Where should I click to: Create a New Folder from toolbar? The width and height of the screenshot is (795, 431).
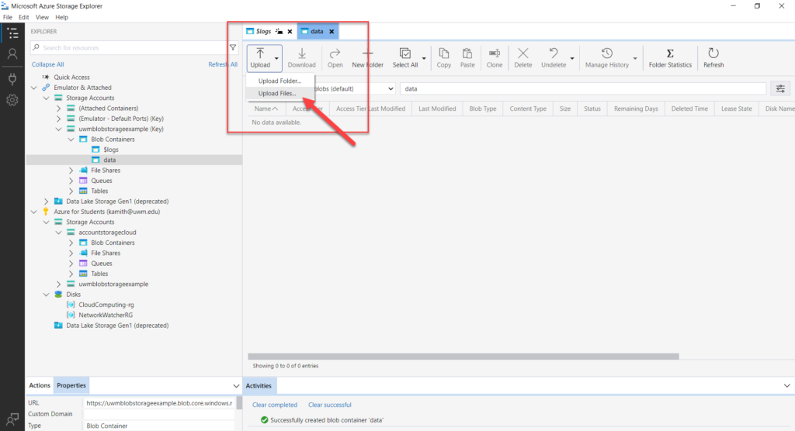click(x=367, y=57)
